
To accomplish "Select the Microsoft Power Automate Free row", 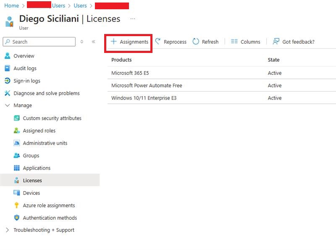I will [222, 85].
